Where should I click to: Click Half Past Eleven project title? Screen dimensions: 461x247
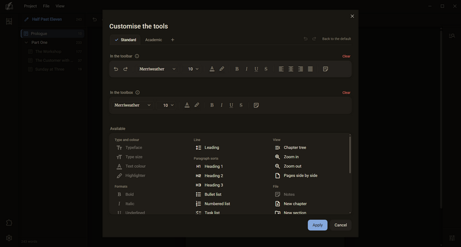(47, 20)
